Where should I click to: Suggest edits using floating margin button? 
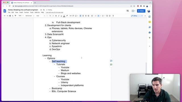coord(111,65)
